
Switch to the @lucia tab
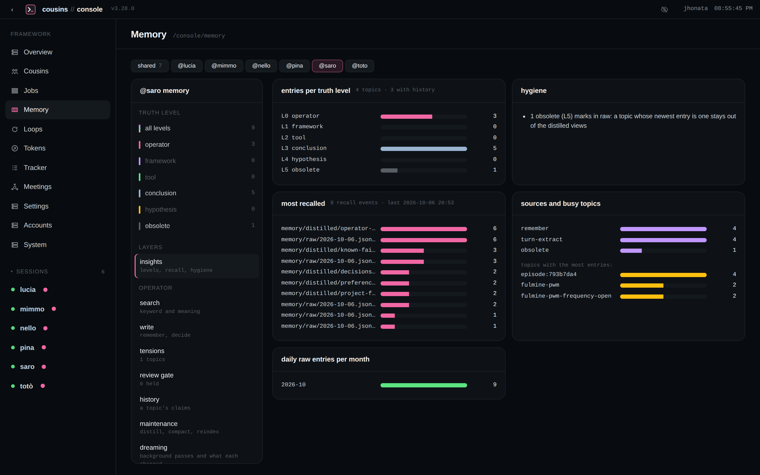187,66
